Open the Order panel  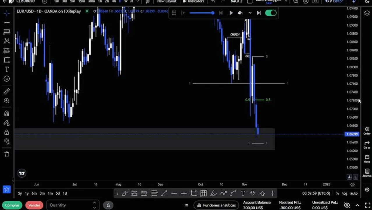click(367, 131)
